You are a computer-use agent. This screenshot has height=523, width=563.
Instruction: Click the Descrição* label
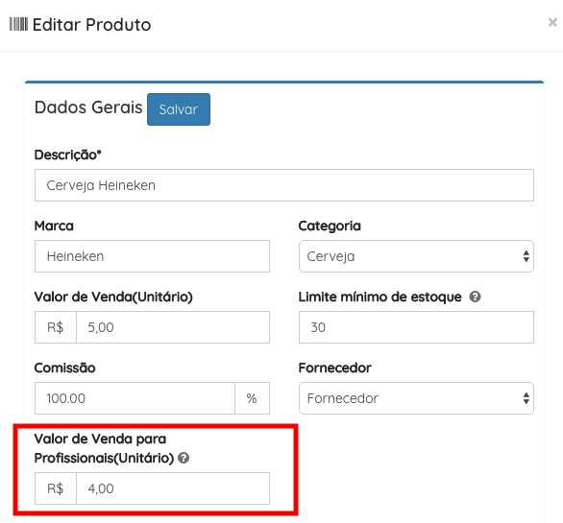pos(68,155)
